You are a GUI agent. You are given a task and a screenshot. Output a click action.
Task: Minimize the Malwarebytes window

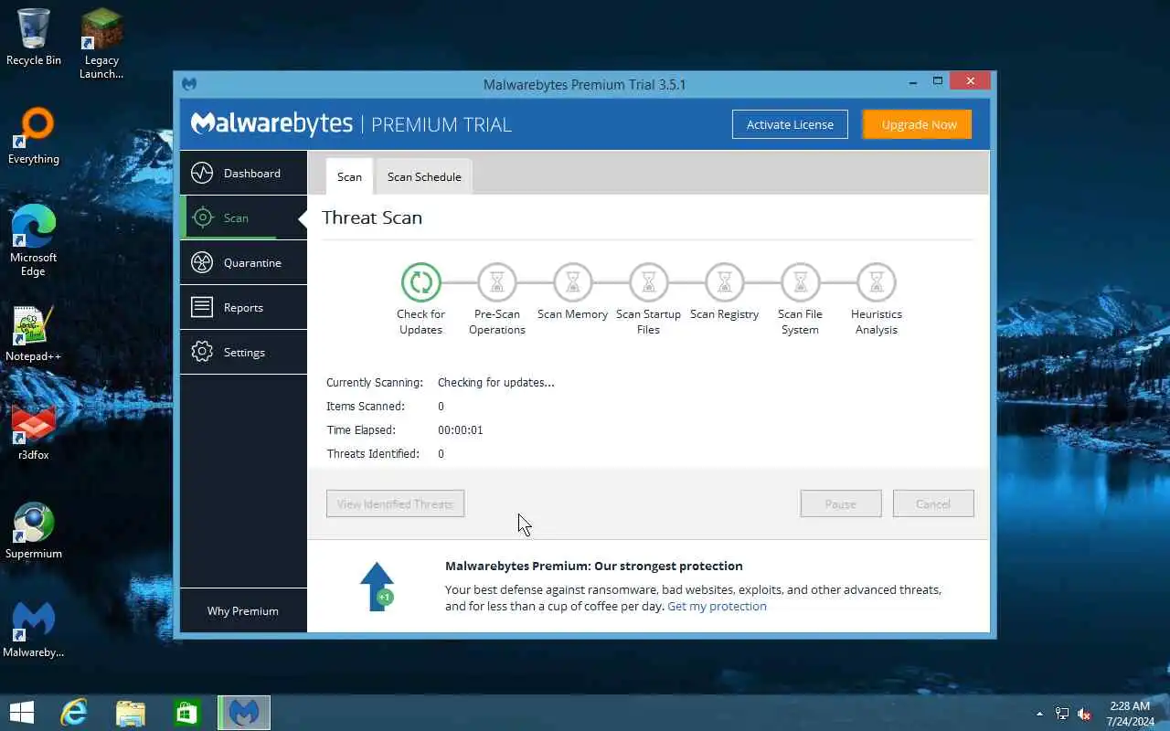913,81
